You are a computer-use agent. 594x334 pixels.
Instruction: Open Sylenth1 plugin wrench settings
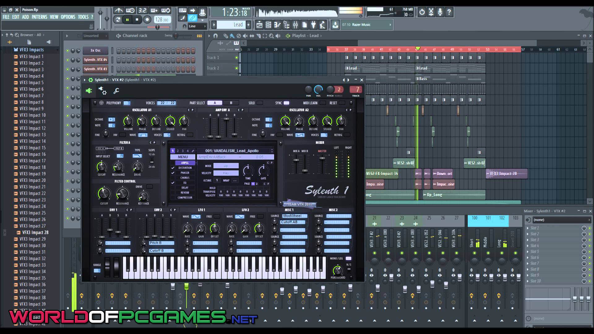[x=116, y=91]
